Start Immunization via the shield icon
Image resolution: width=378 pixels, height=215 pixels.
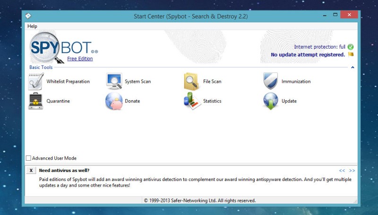pos(271,81)
